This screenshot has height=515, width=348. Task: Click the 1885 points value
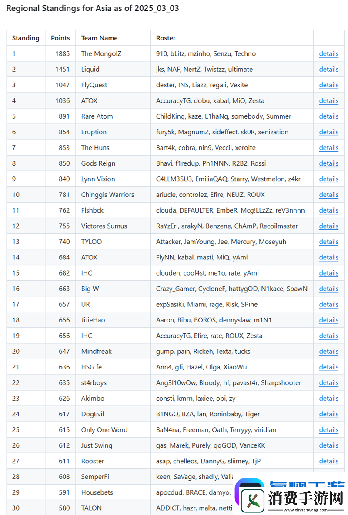click(63, 53)
